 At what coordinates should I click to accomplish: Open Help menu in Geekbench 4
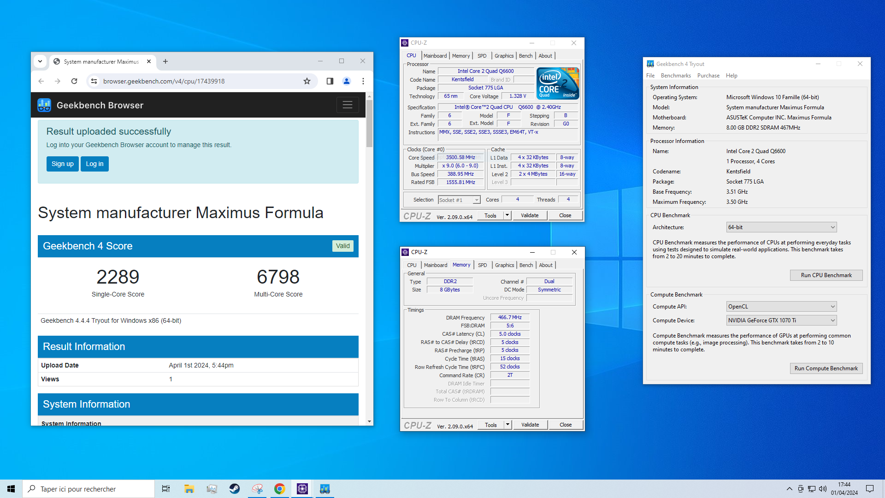[732, 76]
